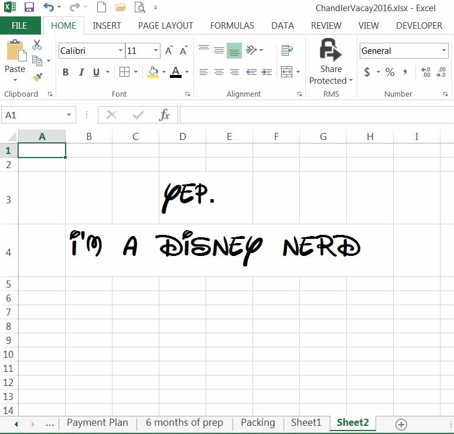Image resolution: width=454 pixels, height=434 pixels.
Task: Open the DEVELOPER ribbon tab
Action: [419, 26]
